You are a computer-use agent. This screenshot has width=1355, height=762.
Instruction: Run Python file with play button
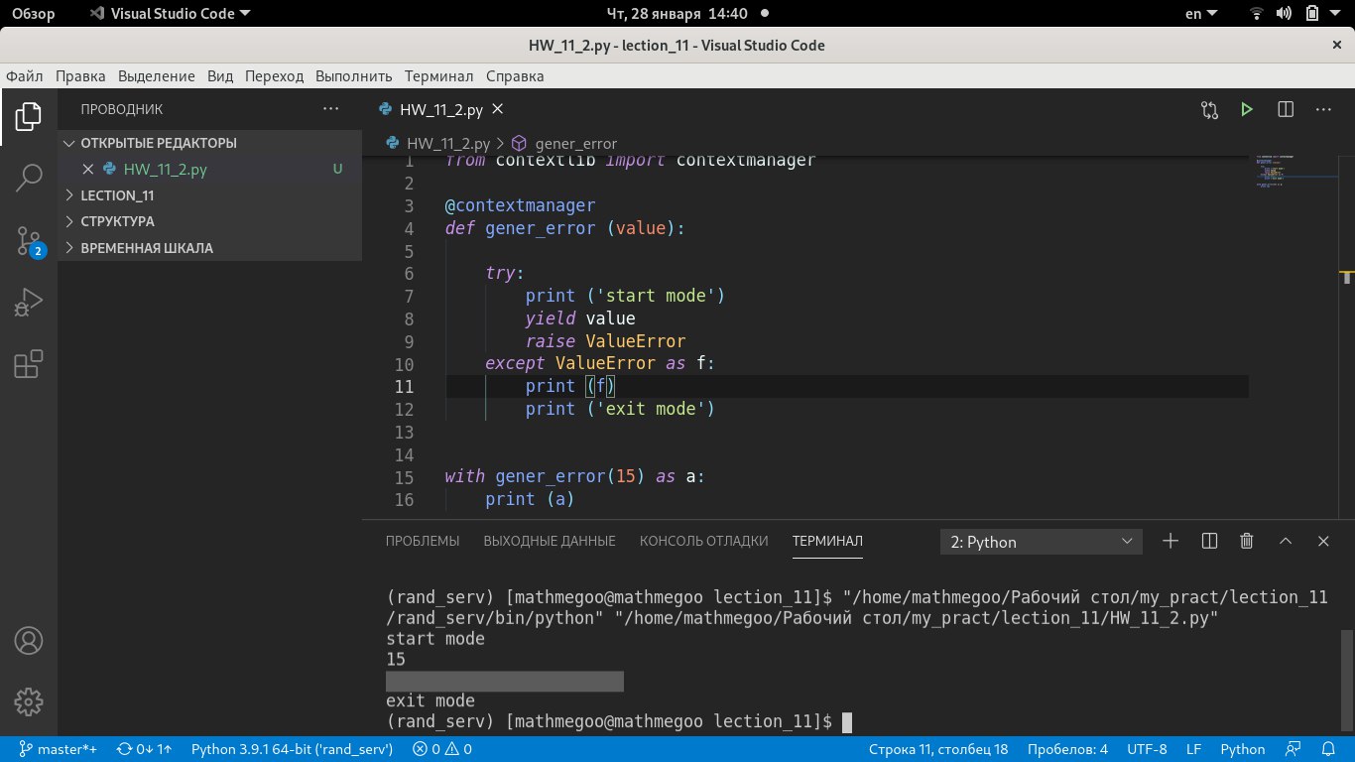coord(1247,109)
